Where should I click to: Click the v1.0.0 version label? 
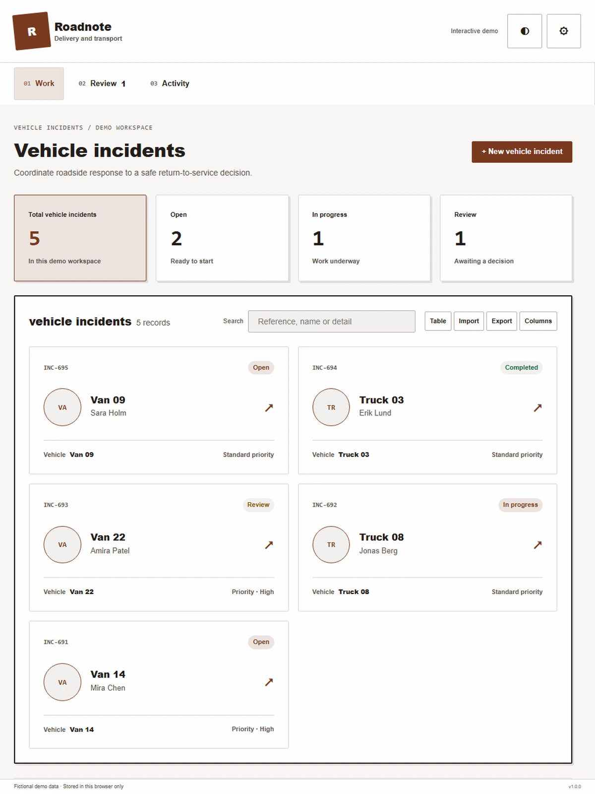575,787
